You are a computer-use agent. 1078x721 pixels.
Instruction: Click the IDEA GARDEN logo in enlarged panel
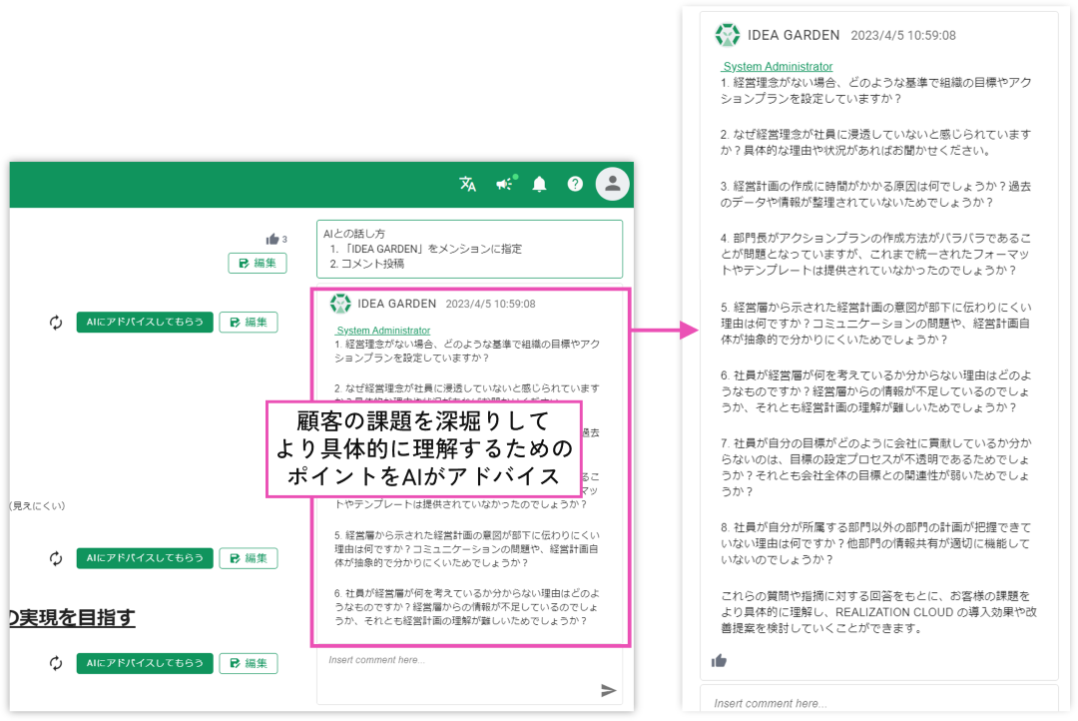(x=728, y=35)
